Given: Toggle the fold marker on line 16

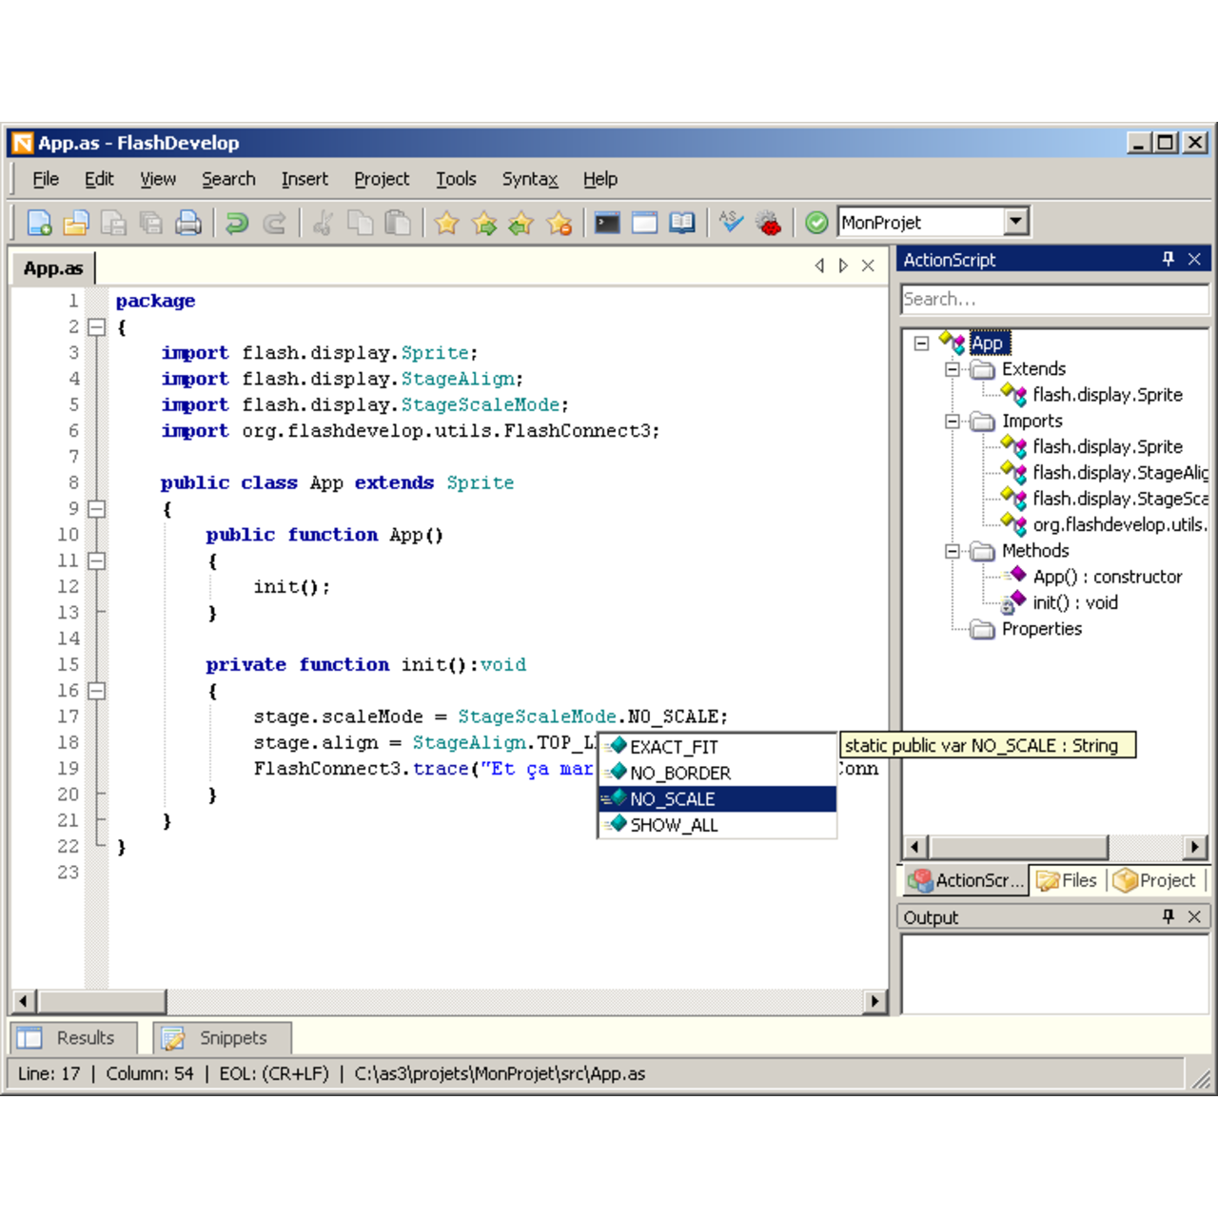Looking at the screenshot, I should (96, 690).
